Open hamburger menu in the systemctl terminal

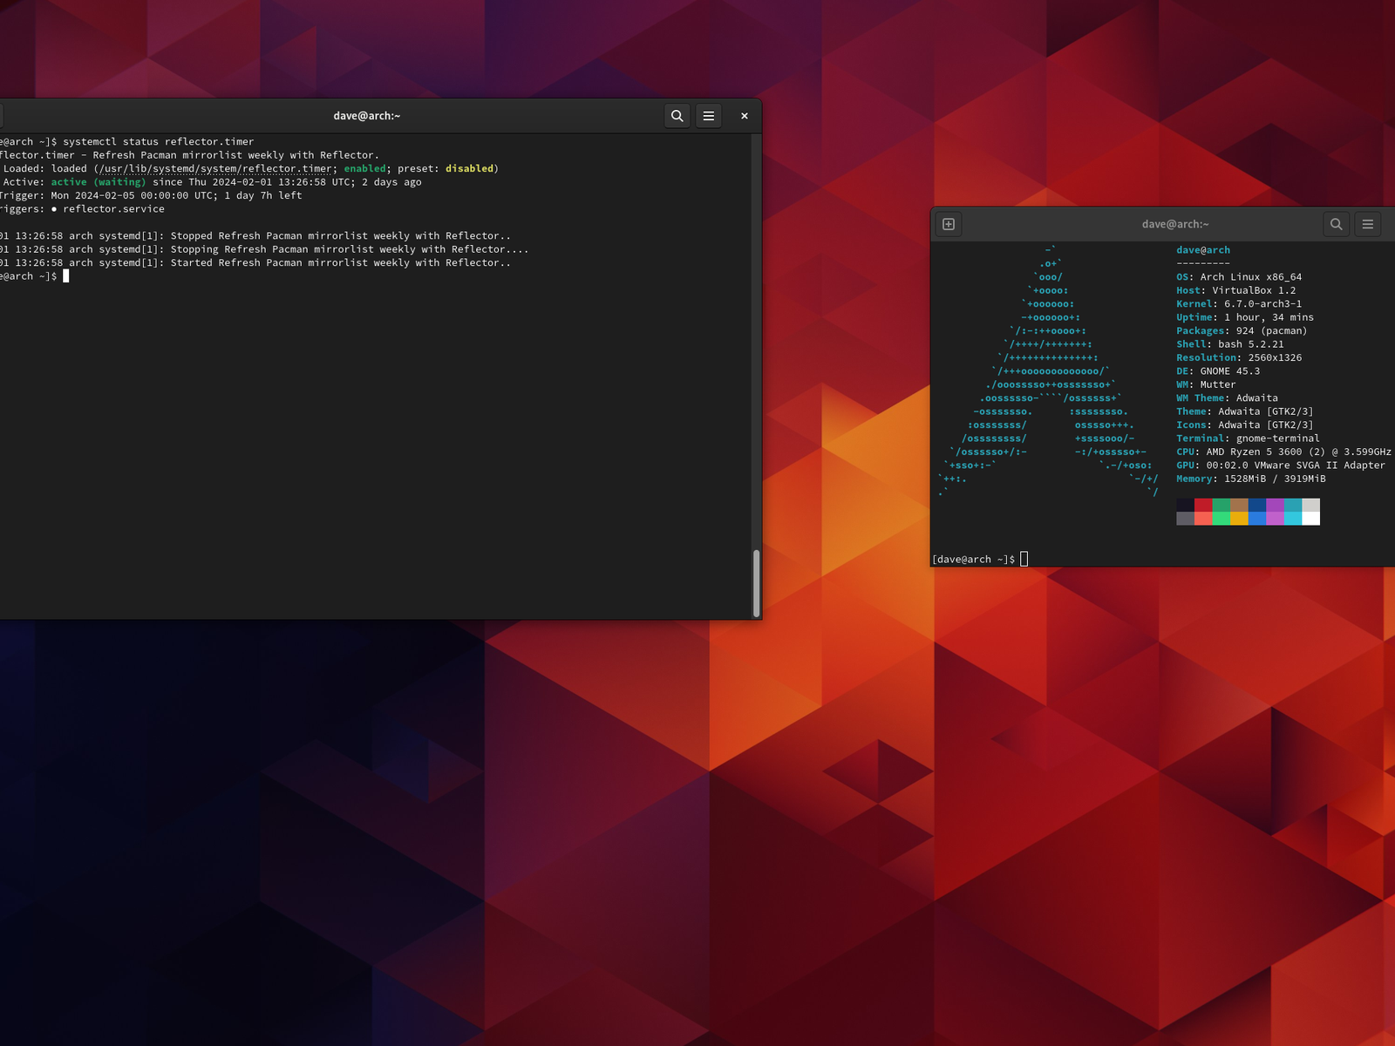[x=709, y=116]
